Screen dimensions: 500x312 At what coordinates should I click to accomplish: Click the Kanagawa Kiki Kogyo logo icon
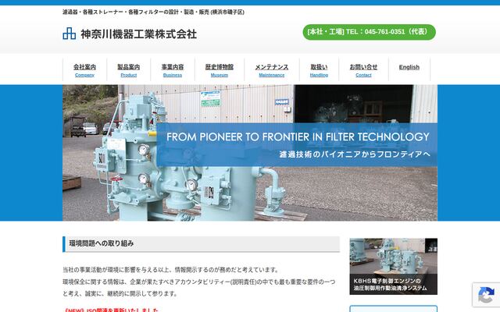click(x=70, y=34)
